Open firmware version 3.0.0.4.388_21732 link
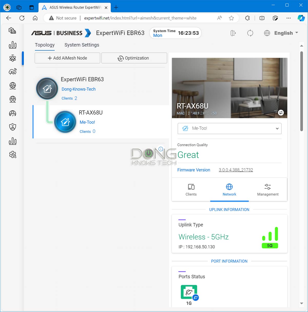Image resolution: width=308 pixels, height=312 pixels. pyautogui.click(x=236, y=170)
